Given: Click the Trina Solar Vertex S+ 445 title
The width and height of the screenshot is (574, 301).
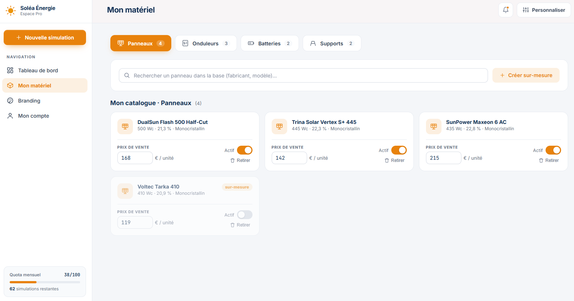Looking at the screenshot, I should click(324, 122).
